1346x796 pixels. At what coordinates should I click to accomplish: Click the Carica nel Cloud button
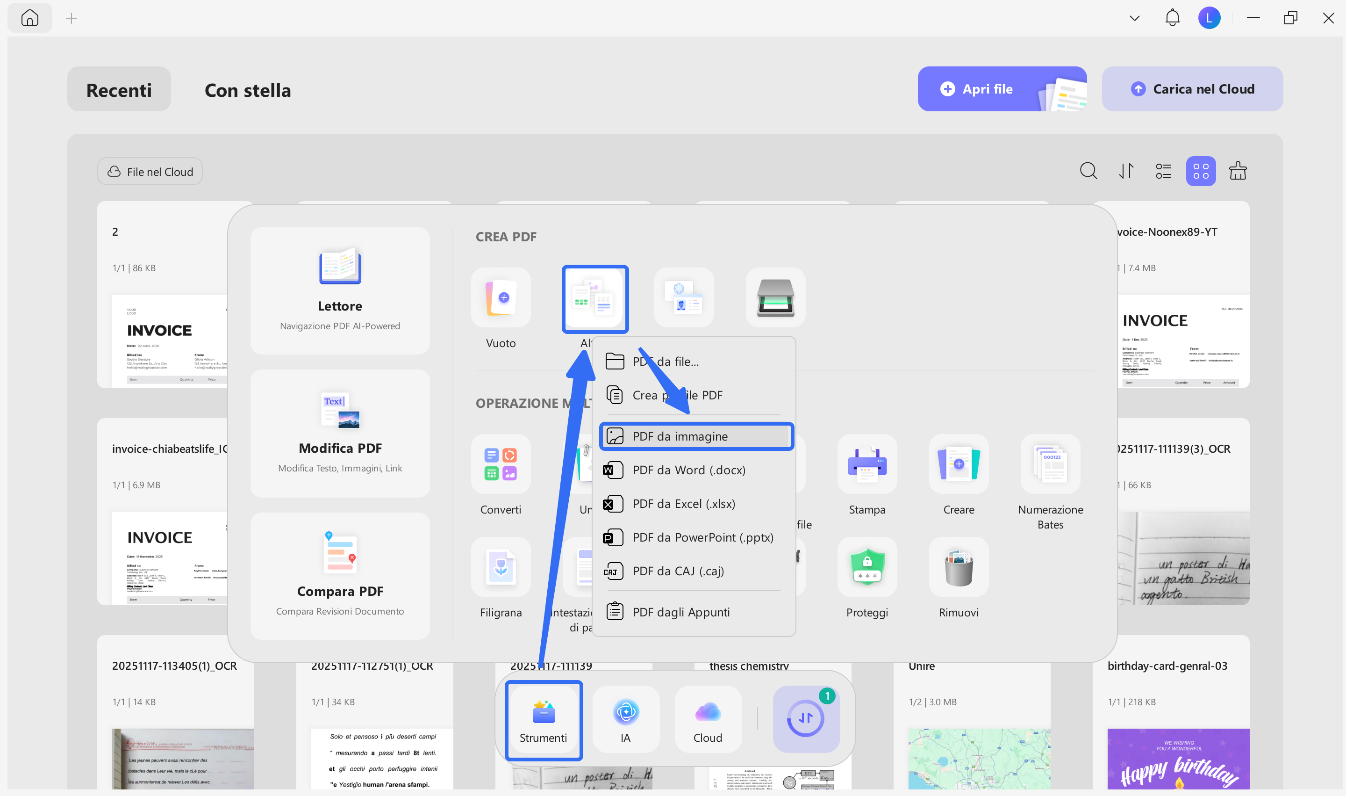tap(1192, 89)
